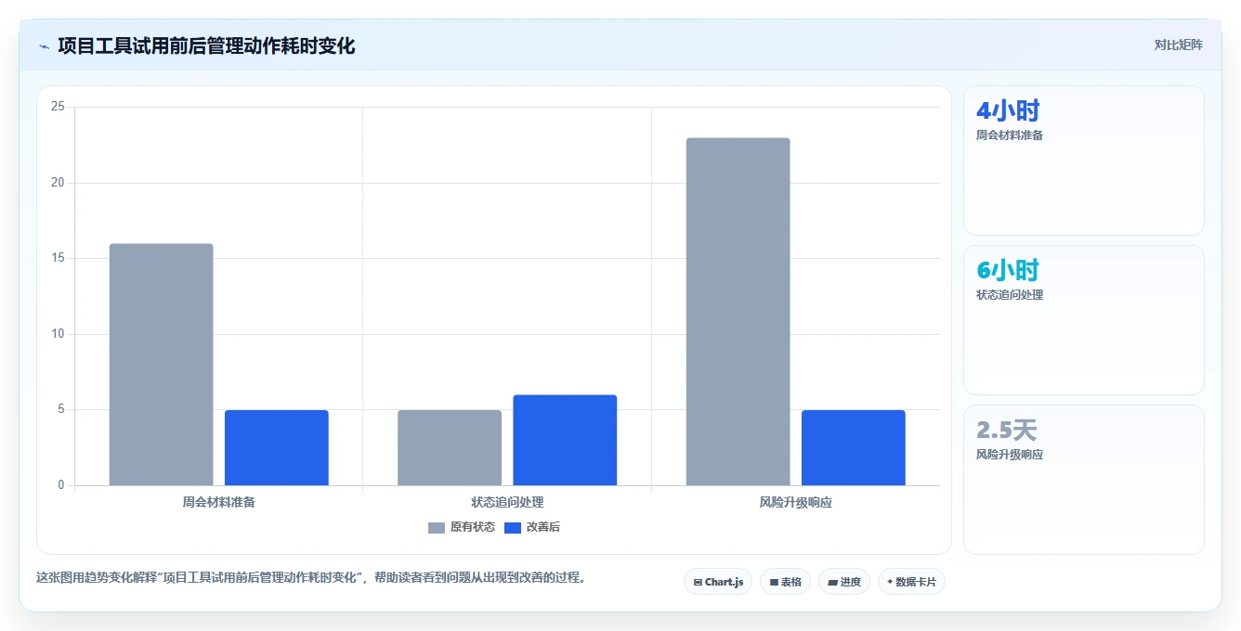The width and height of the screenshot is (1241, 631).
Task: Open the 2.5天 风险升级响应 card
Action: point(1084,480)
